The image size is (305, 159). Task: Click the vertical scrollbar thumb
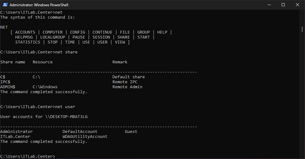(x=302, y=29)
